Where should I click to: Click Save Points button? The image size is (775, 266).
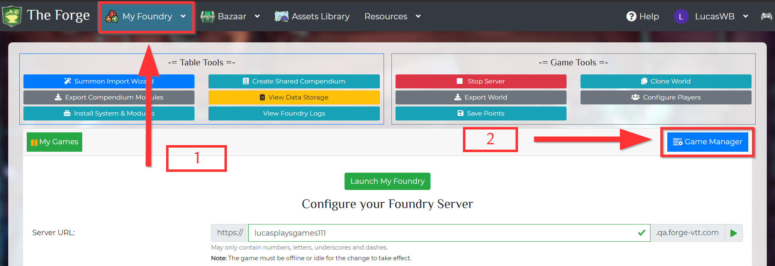coord(481,113)
